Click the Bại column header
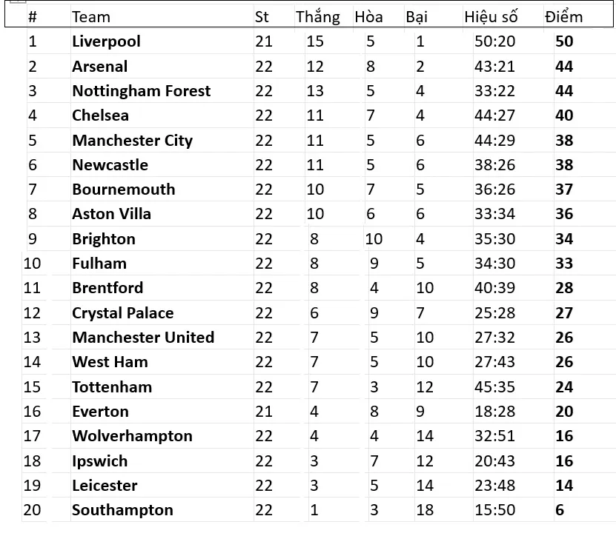 (416, 17)
